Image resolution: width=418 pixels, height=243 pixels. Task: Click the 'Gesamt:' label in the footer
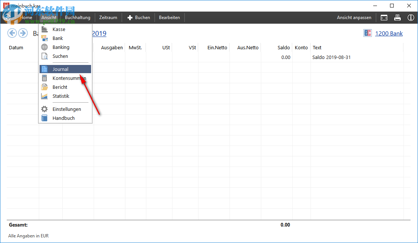(18, 225)
